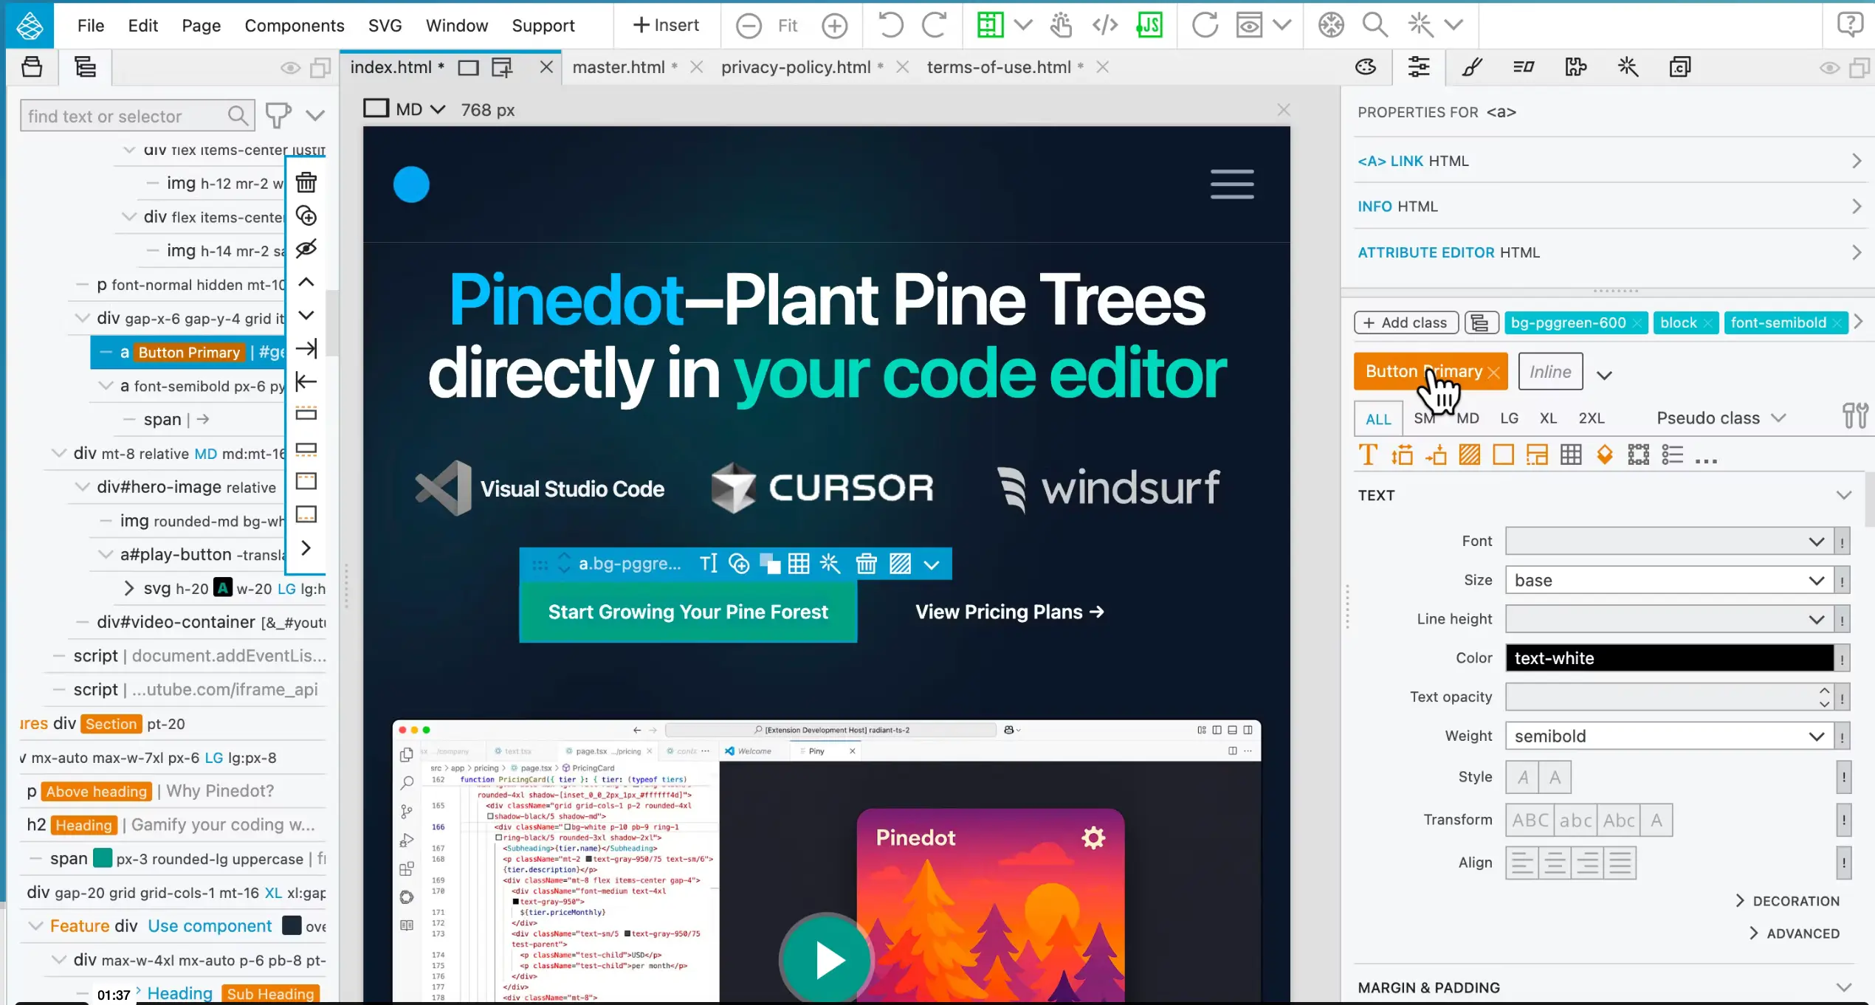Select the Text properties T icon
Viewport: 1875px width, 1005px height.
pyautogui.click(x=1367, y=455)
